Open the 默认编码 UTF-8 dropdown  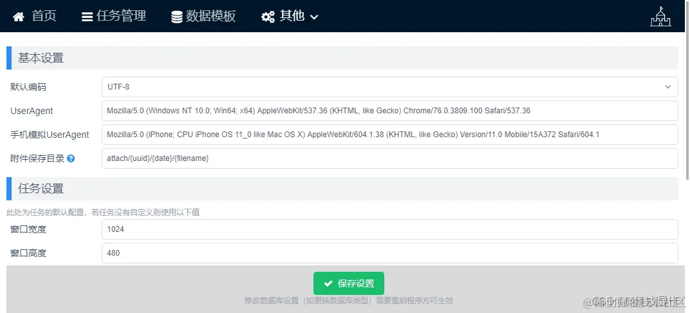tap(390, 87)
